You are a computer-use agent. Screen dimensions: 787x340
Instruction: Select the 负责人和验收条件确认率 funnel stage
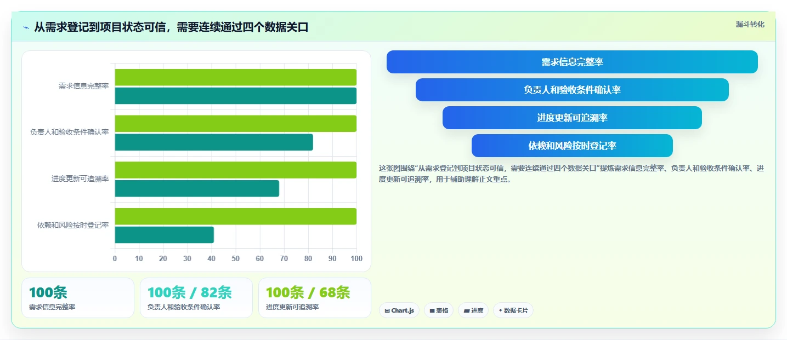(x=572, y=90)
